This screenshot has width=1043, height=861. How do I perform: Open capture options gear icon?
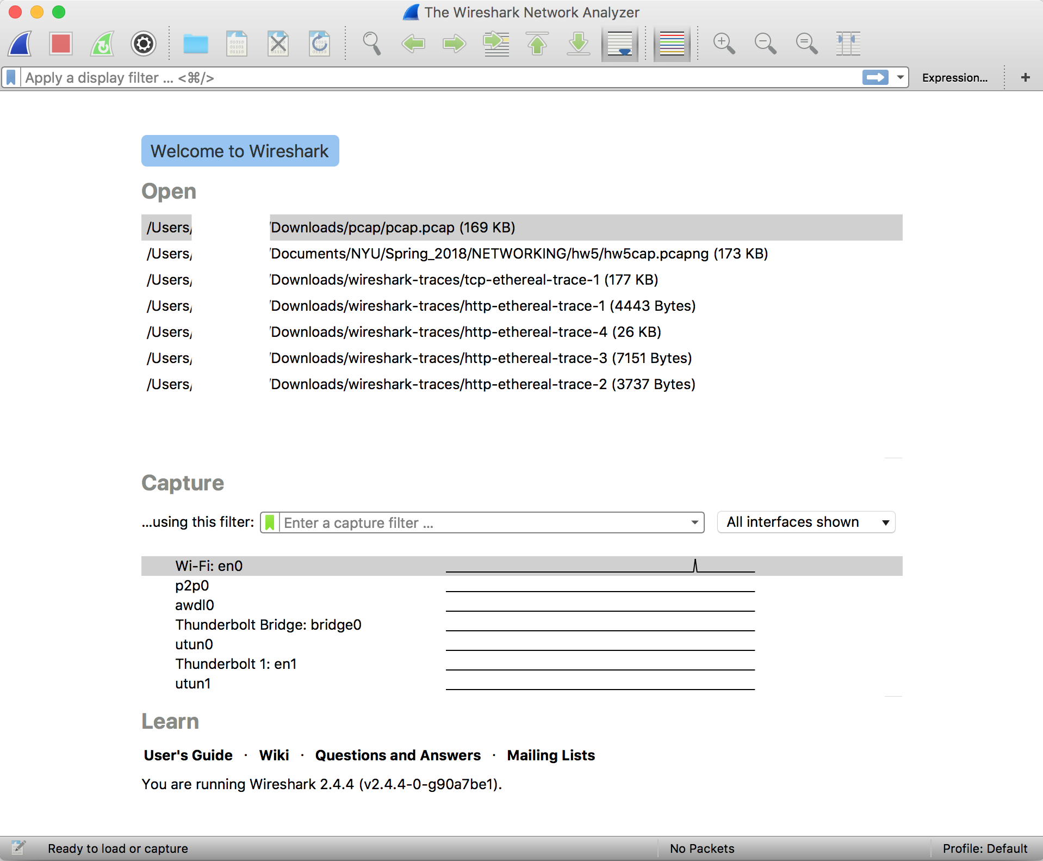click(144, 44)
